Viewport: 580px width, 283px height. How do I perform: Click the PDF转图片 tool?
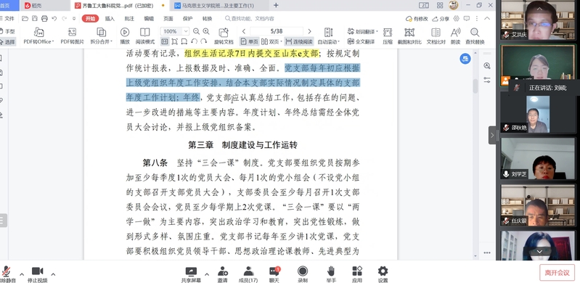click(72, 36)
